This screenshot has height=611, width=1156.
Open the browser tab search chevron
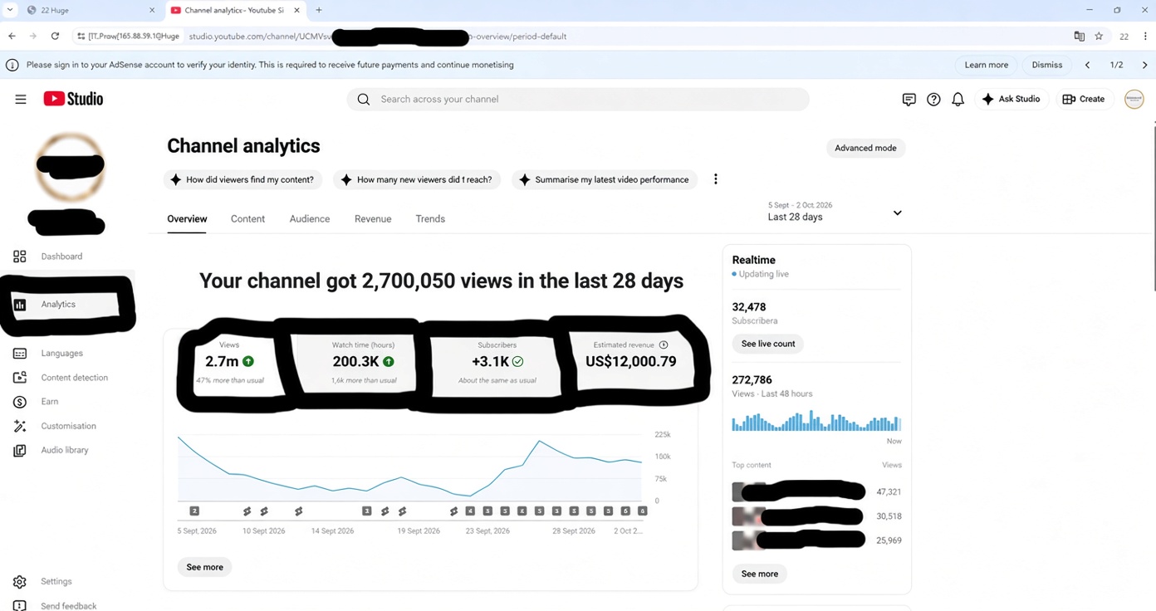[10, 10]
